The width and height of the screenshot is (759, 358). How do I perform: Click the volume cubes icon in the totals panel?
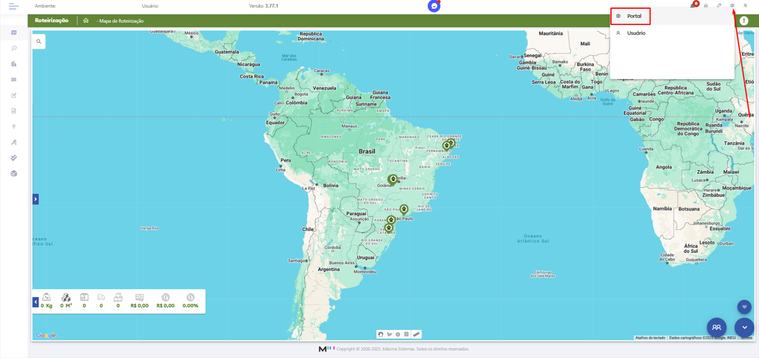click(66, 297)
